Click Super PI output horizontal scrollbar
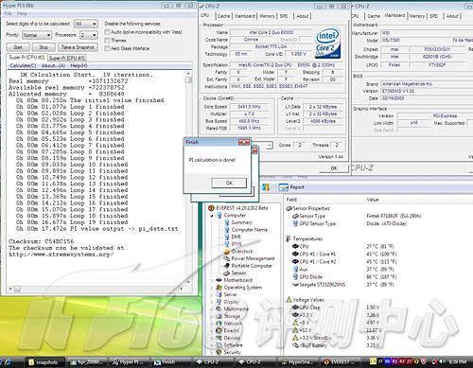 coord(96,289)
